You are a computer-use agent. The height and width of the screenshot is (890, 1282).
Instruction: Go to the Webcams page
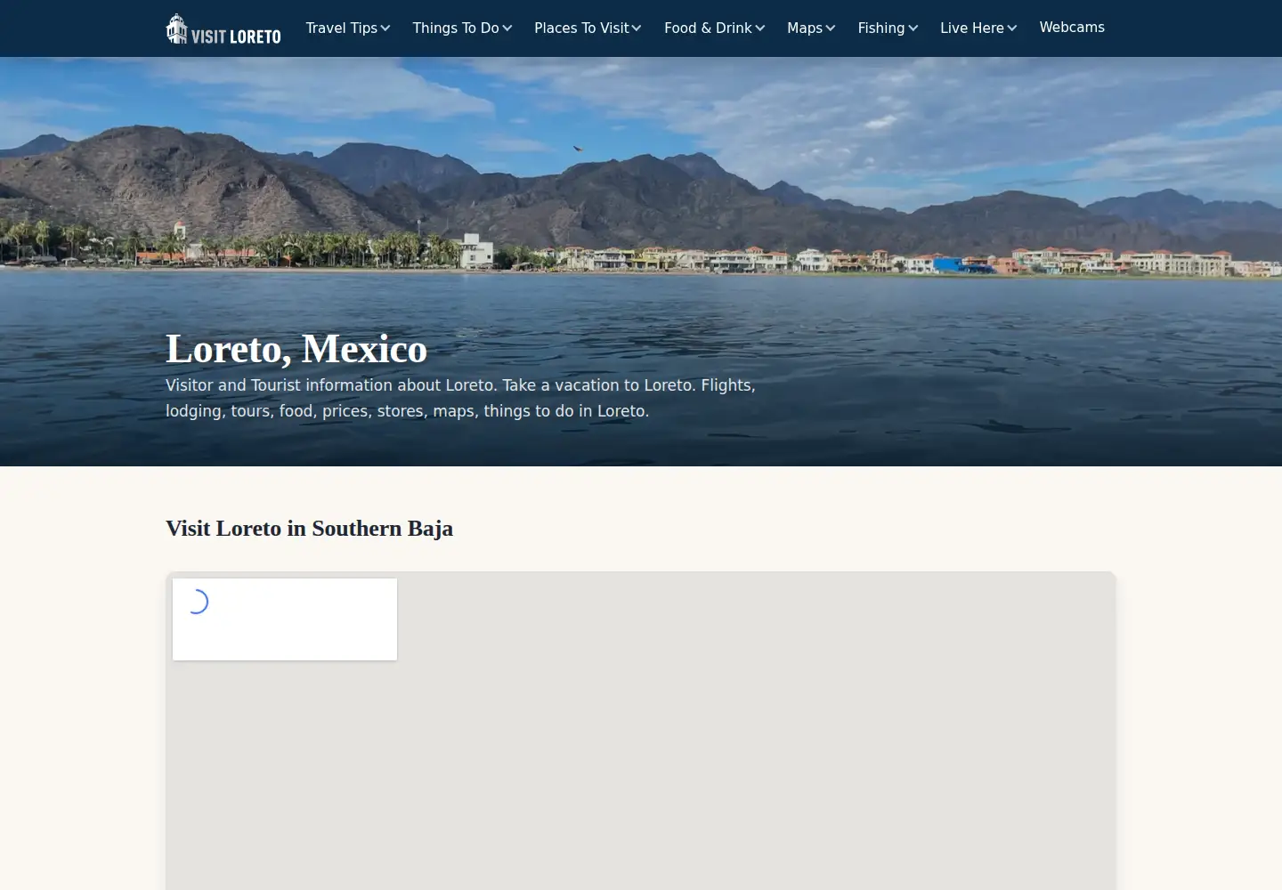[1072, 28]
